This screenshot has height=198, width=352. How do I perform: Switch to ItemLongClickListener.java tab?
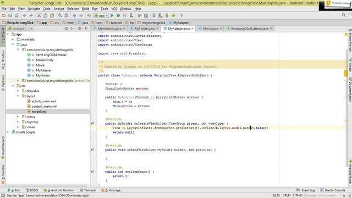click(249, 29)
